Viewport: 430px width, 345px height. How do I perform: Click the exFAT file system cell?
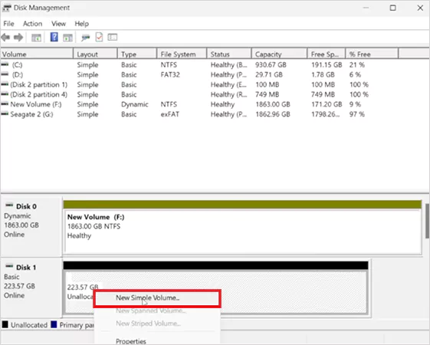pos(169,114)
